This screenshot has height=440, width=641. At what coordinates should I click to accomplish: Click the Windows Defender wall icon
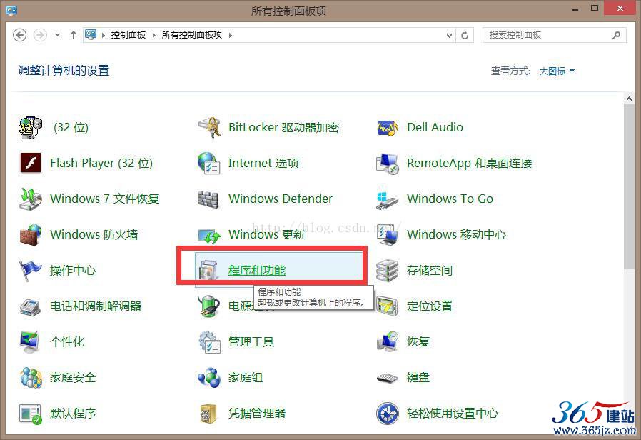pyautogui.click(x=208, y=199)
